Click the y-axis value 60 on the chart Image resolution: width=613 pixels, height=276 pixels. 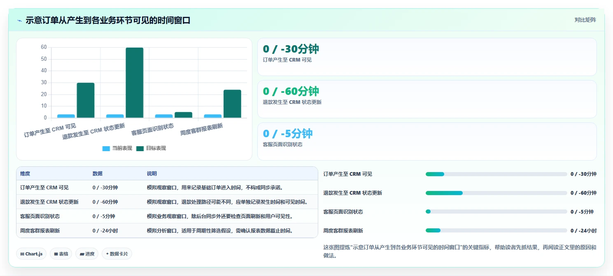[x=44, y=47]
